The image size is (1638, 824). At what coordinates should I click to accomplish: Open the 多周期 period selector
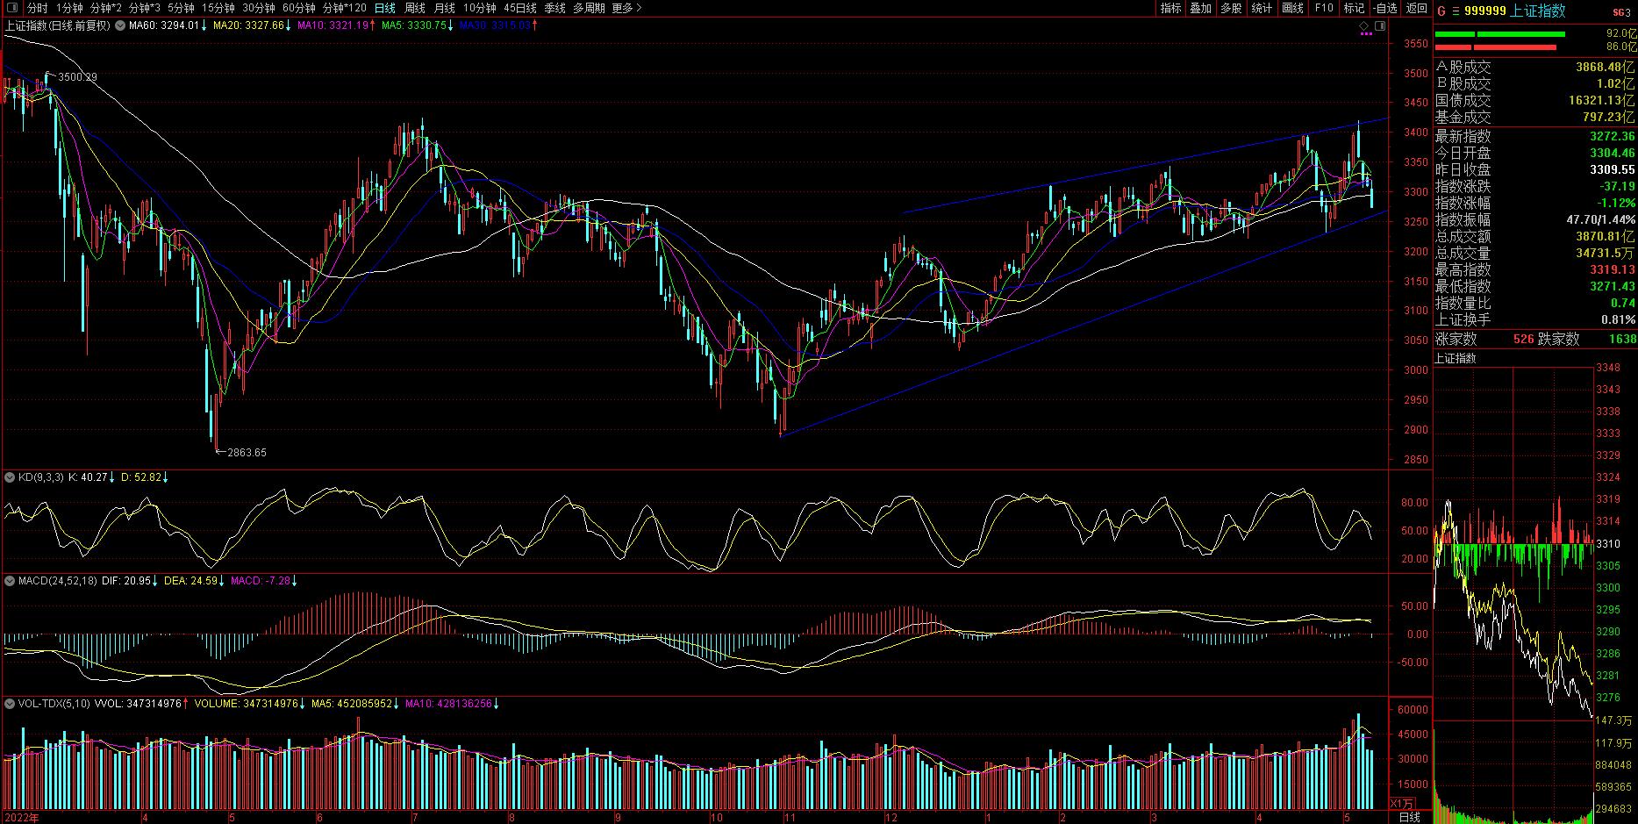[x=589, y=8]
